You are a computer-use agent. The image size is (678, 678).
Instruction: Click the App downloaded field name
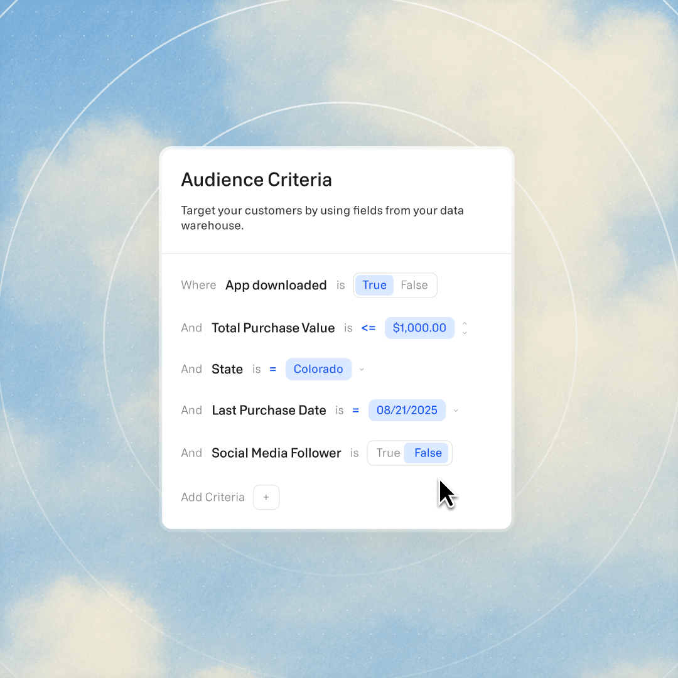276,285
